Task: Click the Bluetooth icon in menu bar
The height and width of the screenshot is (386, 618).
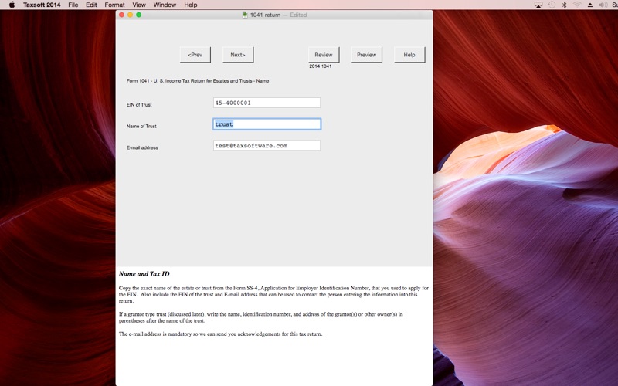Action: coord(564,5)
